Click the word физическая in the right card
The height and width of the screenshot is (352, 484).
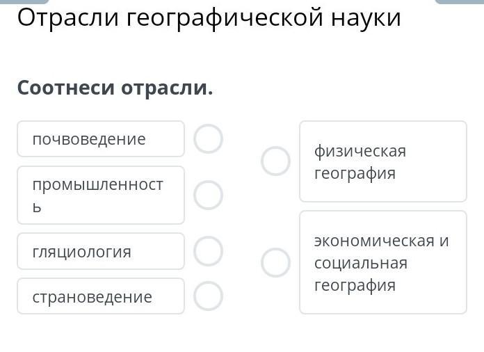pos(360,151)
